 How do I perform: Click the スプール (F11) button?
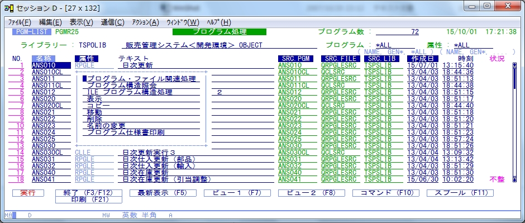(x=460, y=193)
